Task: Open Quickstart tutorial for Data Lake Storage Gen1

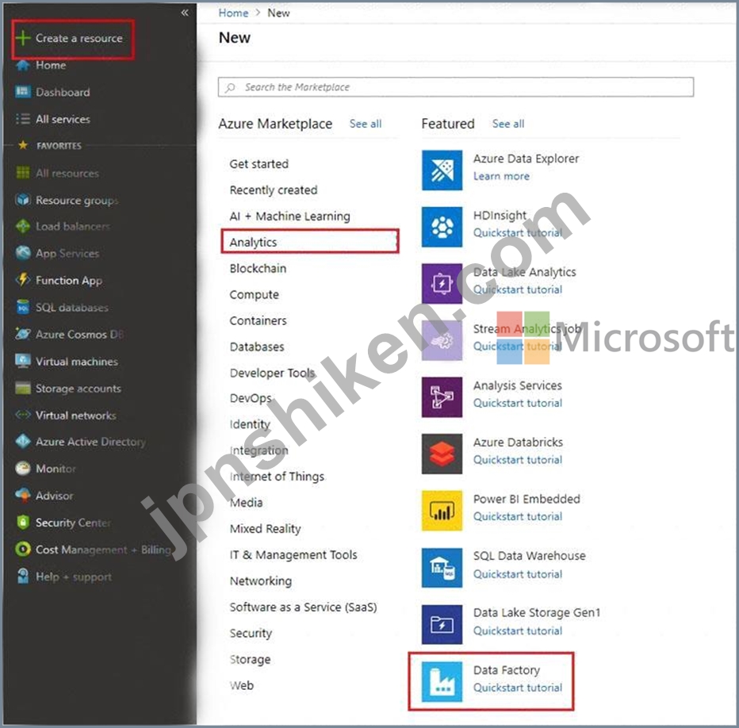Action: [x=518, y=631]
